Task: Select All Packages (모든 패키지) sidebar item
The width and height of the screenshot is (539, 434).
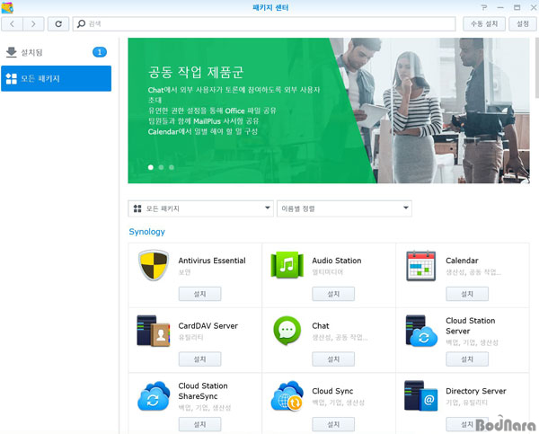Action: click(x=56, y=78)
